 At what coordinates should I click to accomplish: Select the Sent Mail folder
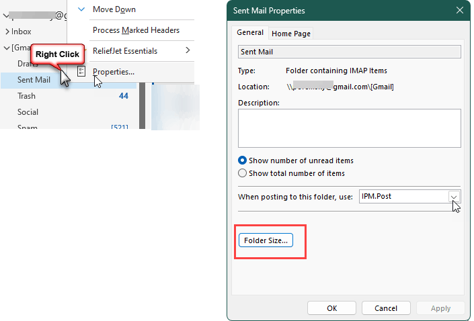click(x=34, y=80)
